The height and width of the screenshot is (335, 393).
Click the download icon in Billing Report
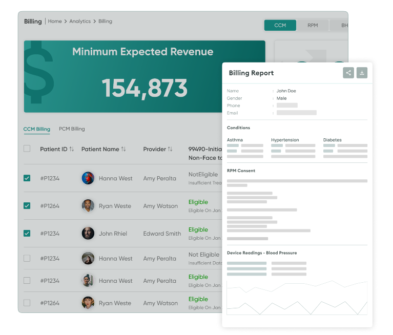click(362, 73)
